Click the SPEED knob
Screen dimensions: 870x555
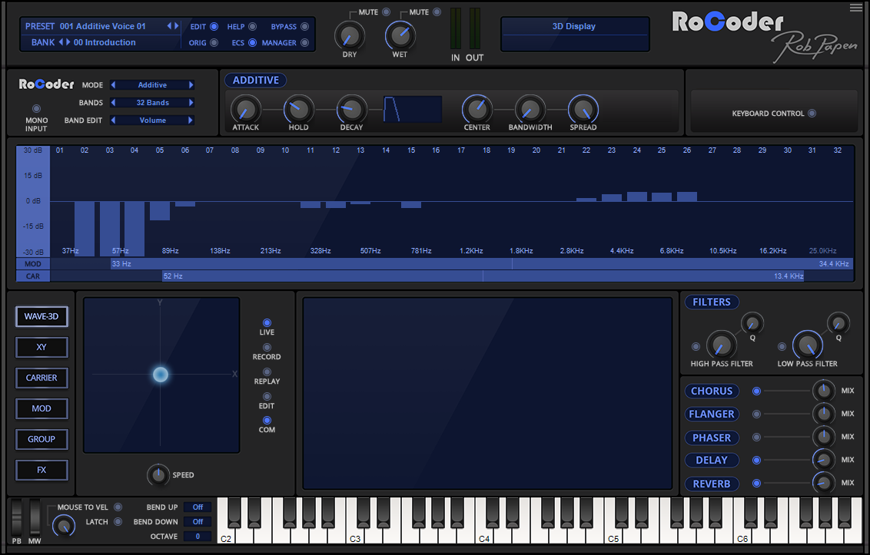[158, 474]
